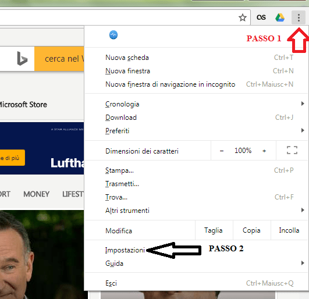Click the Taglia button
The width and height of the screenshot is (309, 299).
click(x=214, y=230)
